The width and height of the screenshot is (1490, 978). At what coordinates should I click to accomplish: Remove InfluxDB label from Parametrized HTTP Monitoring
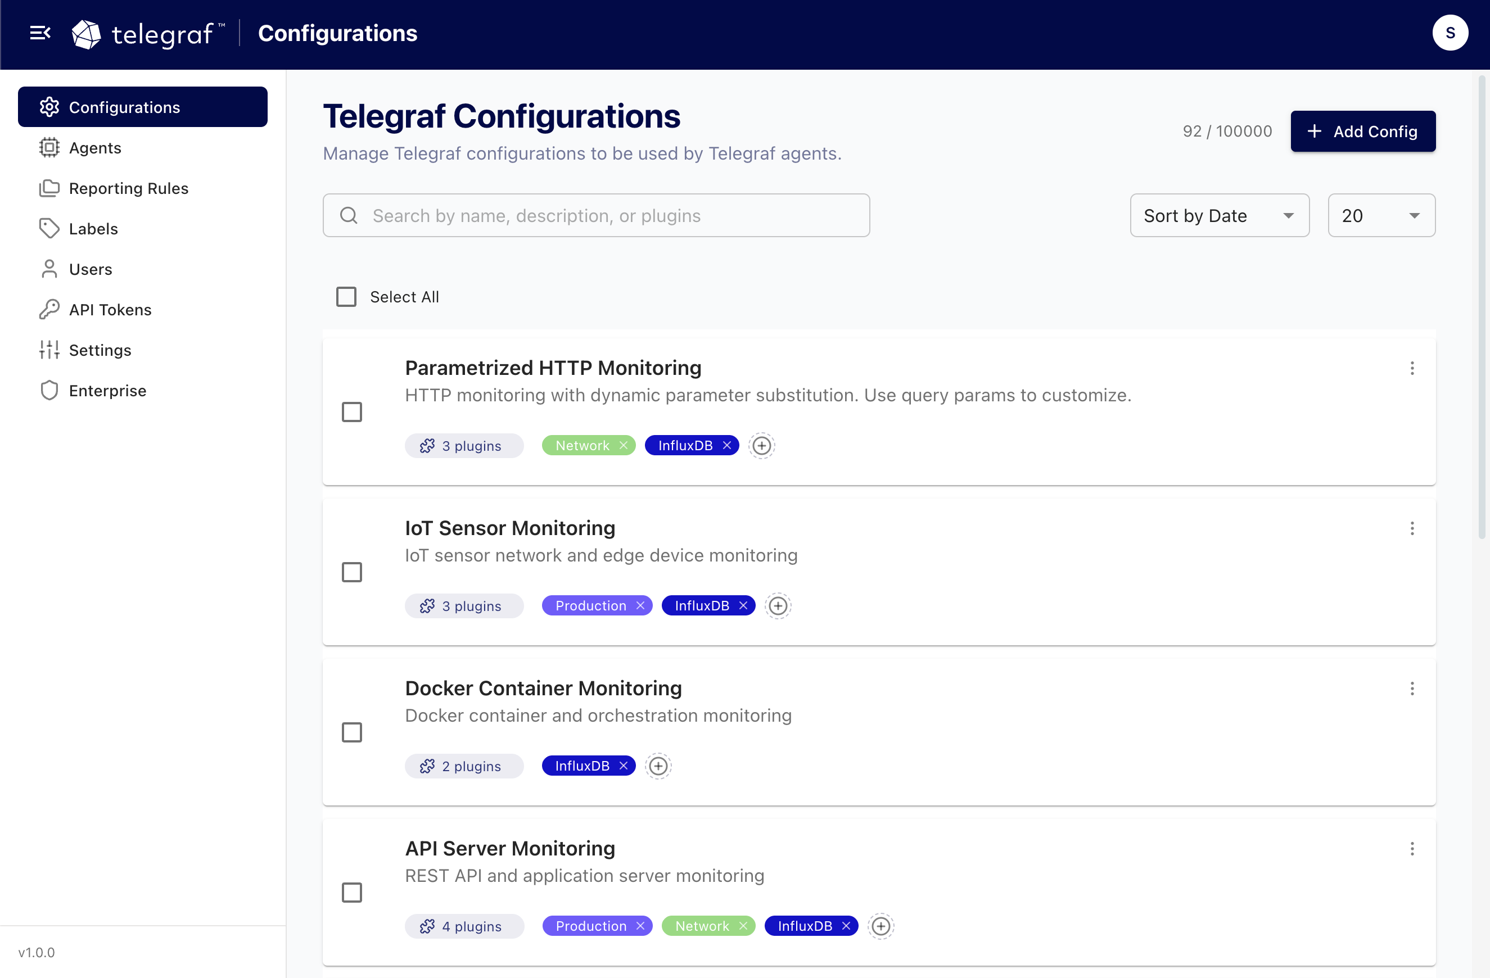coord(727,446)
